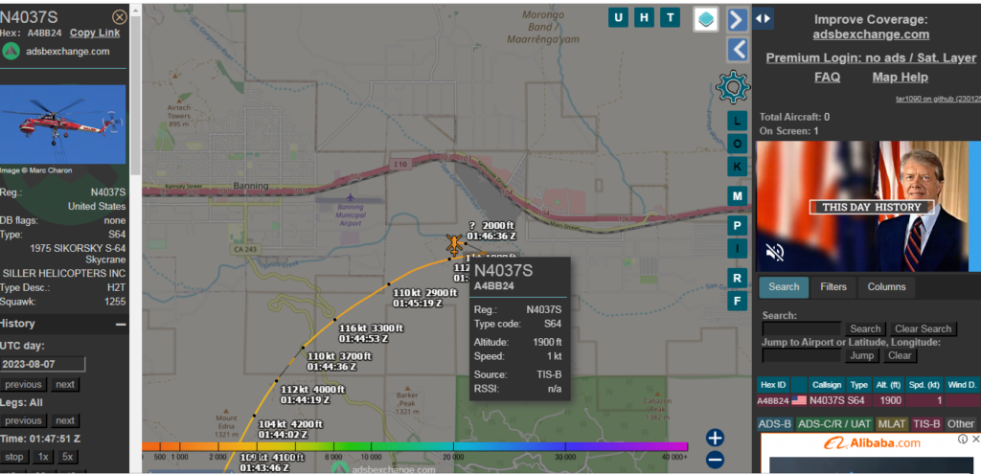Click the Clear button next to Jump
This screenshot has height=474, width=981.
899,356
